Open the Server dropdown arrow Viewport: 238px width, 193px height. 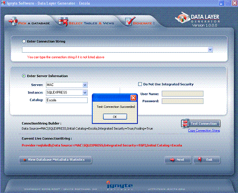click(x=85, y=85)
